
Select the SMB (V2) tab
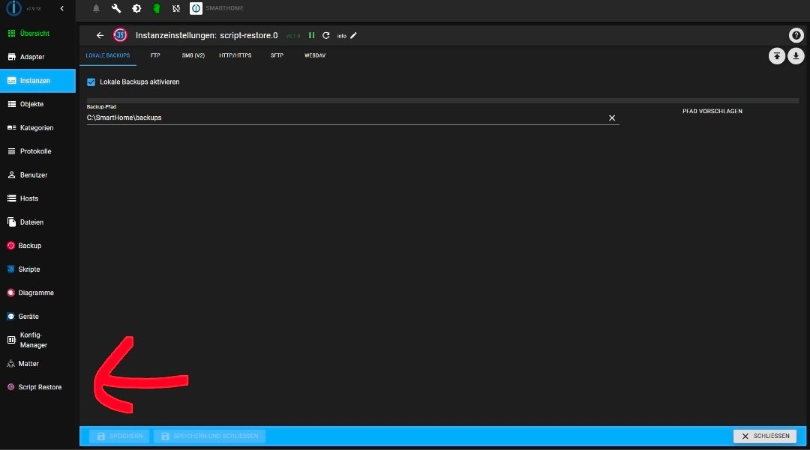coord(193,55)
